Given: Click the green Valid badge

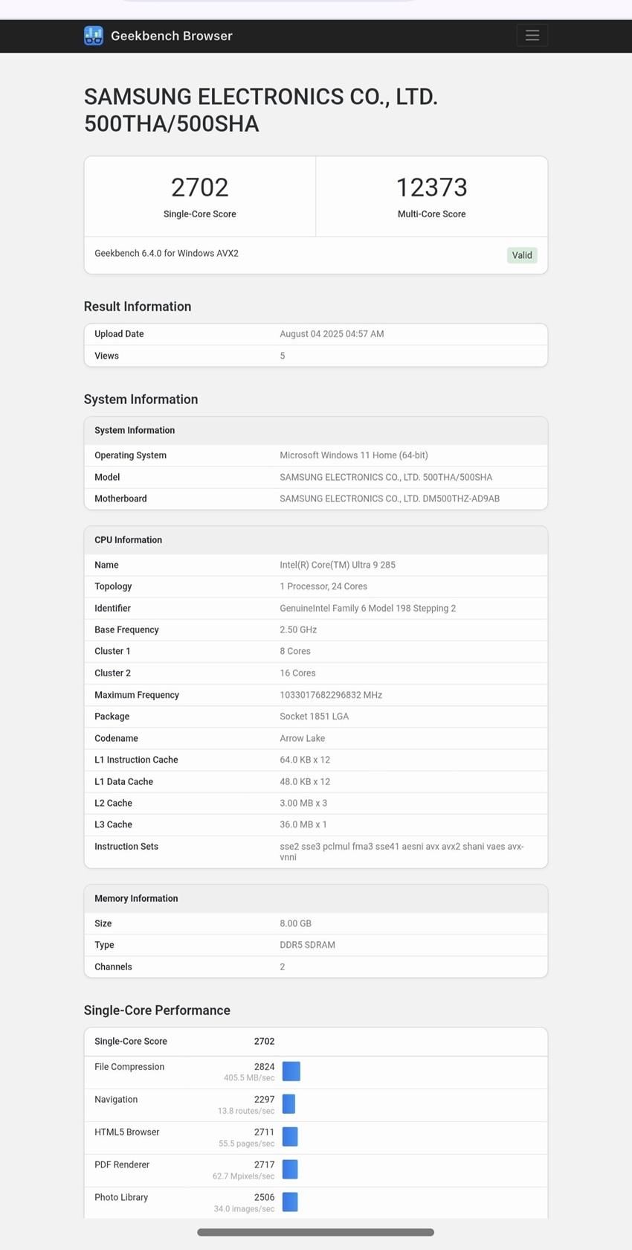Looking at the screenshot, I should click(x=522, y=255).
